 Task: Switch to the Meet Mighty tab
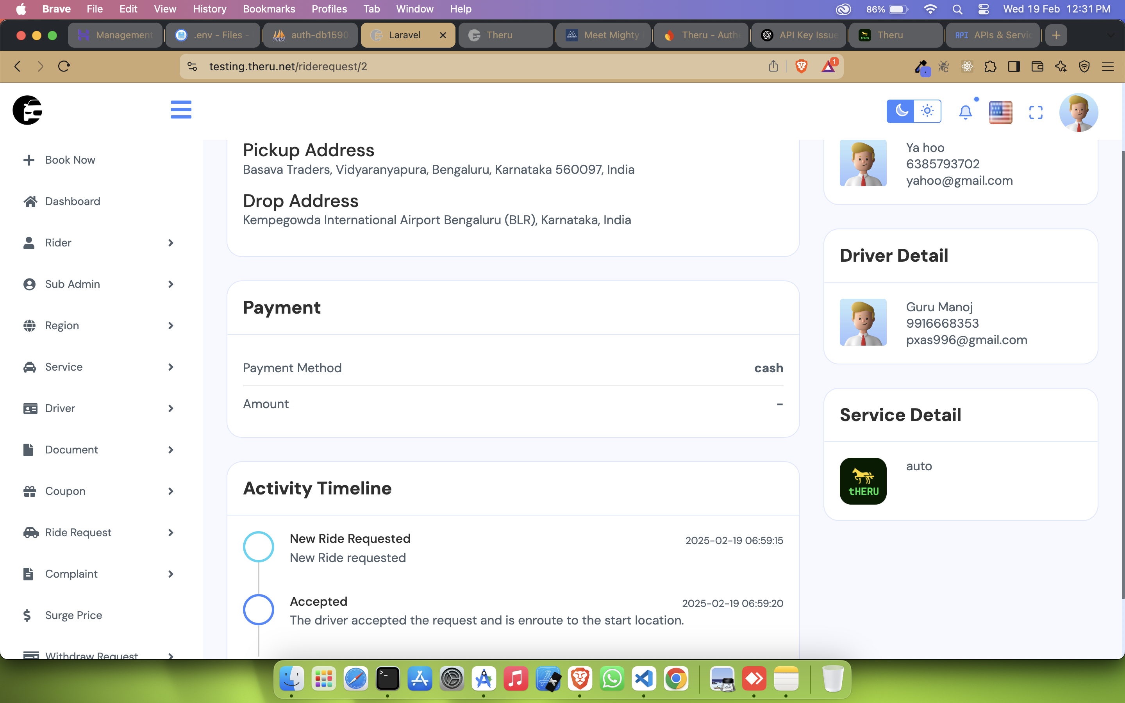(604, 35)
